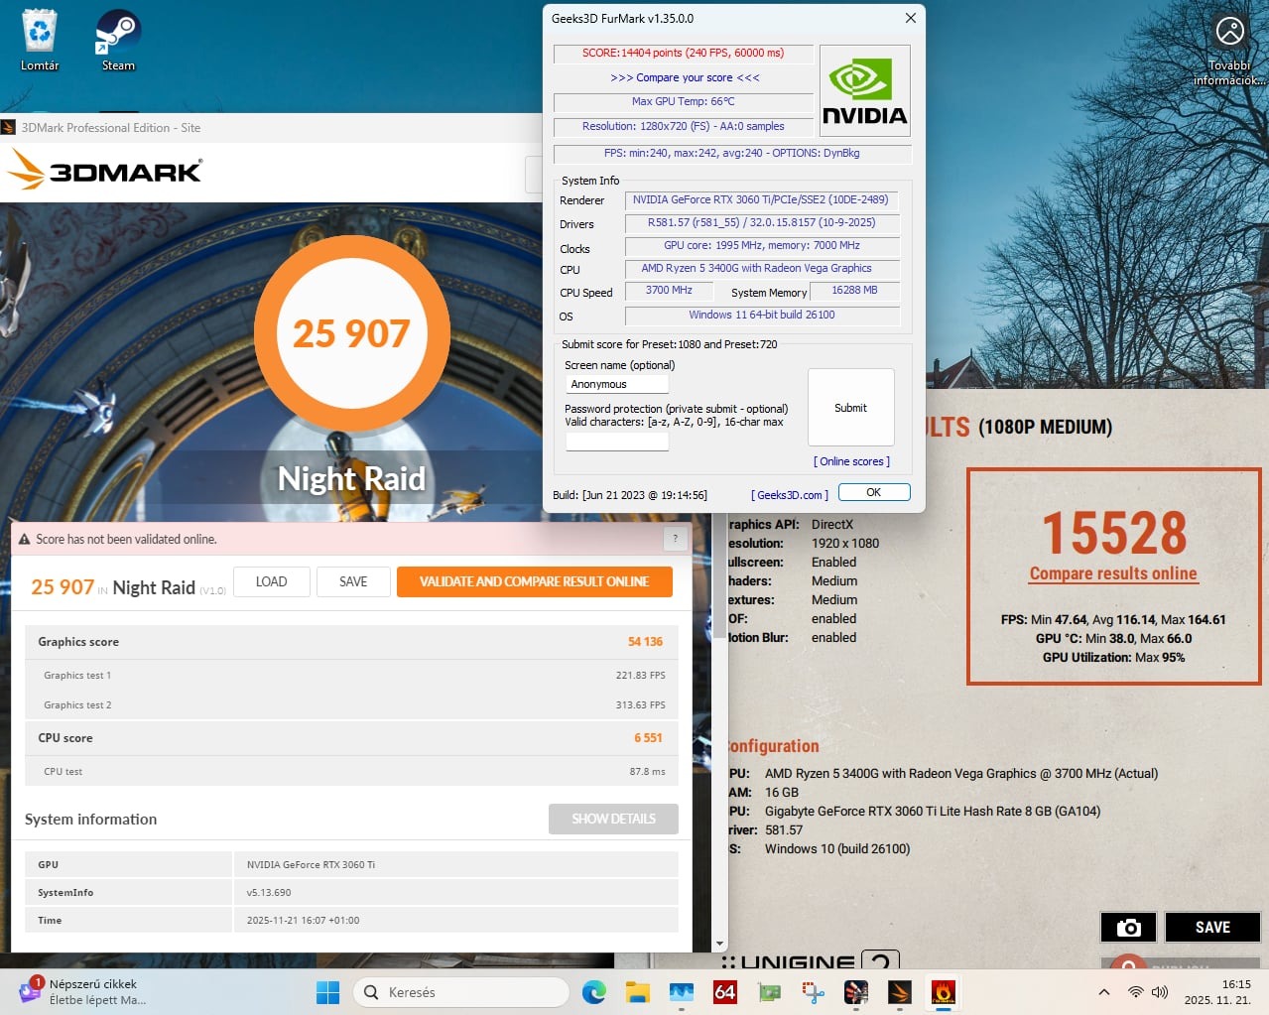
Task: Switch to 3DMark taskbar icon
Action: pos(900,992)
